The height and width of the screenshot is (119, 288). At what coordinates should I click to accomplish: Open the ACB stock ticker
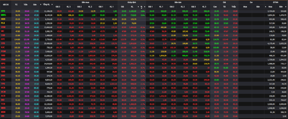click(x=3, y=95)
